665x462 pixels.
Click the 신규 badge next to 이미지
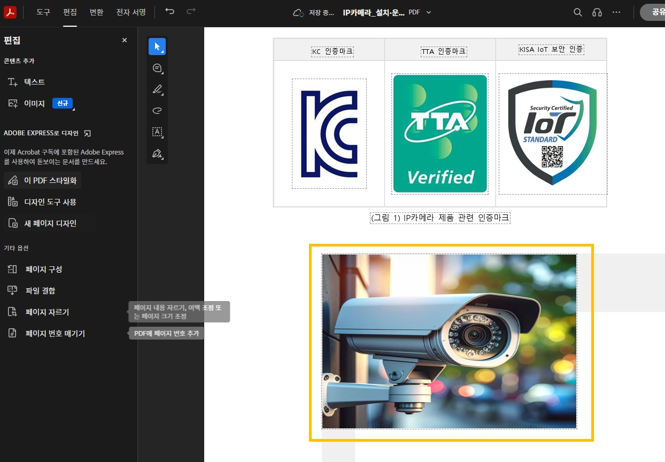point(63,103)
